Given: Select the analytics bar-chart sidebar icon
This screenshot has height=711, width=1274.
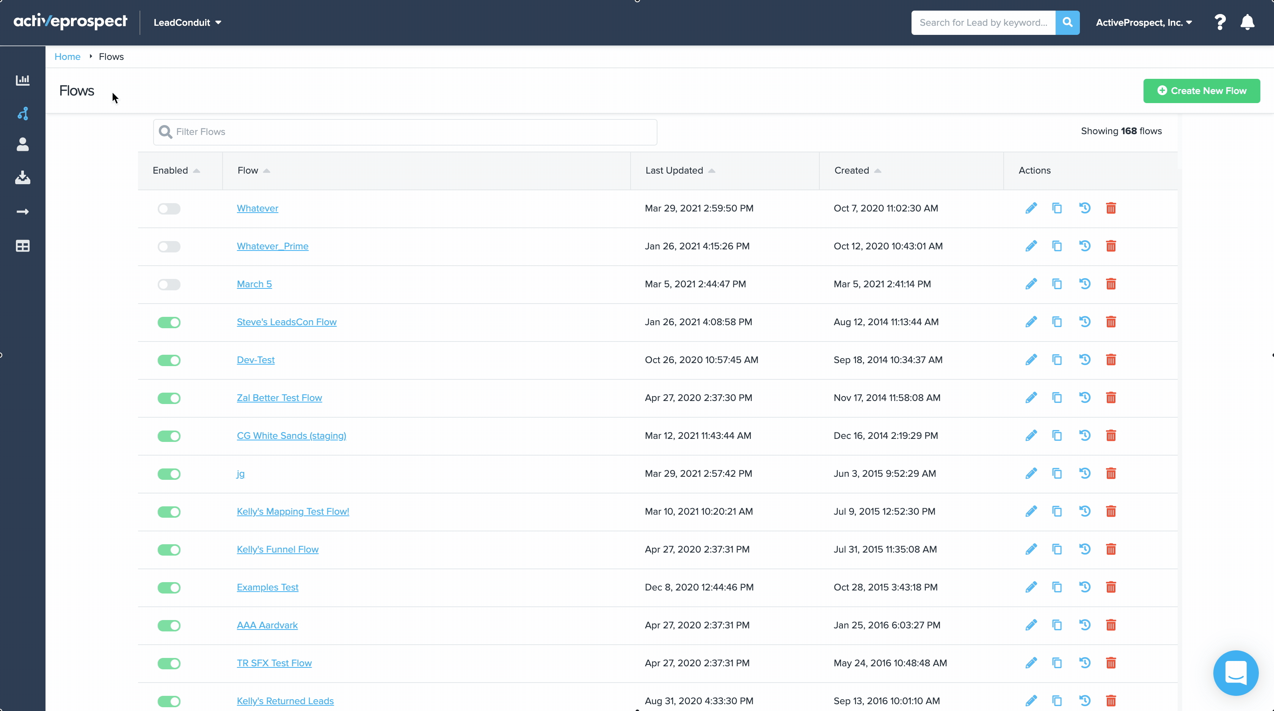Looking at the screenshot, I should click(23, 80).
